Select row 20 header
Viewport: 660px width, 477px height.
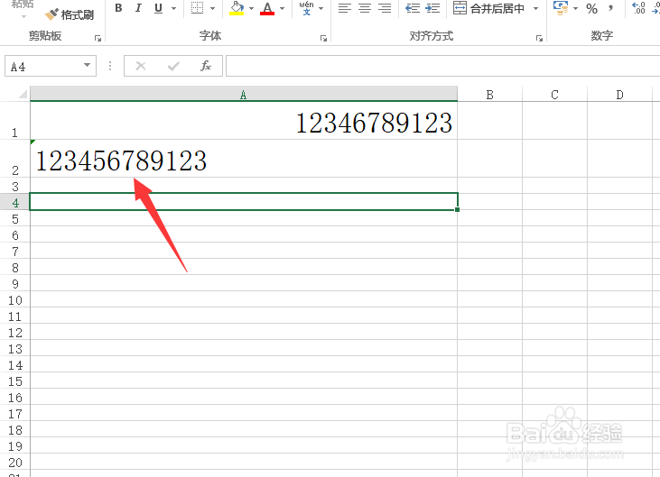point(14,462)
